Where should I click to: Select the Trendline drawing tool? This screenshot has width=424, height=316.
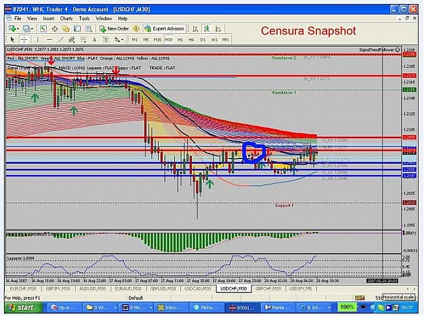(x=60, y=40)
